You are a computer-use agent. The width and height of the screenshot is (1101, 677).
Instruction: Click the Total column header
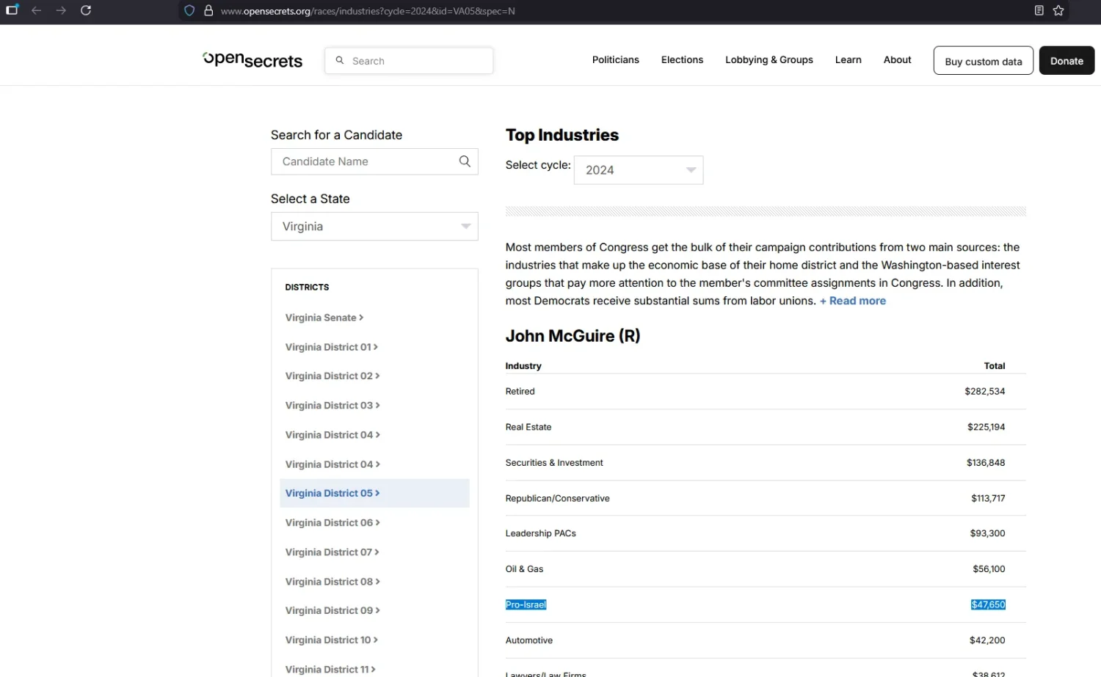click(995, 366)
